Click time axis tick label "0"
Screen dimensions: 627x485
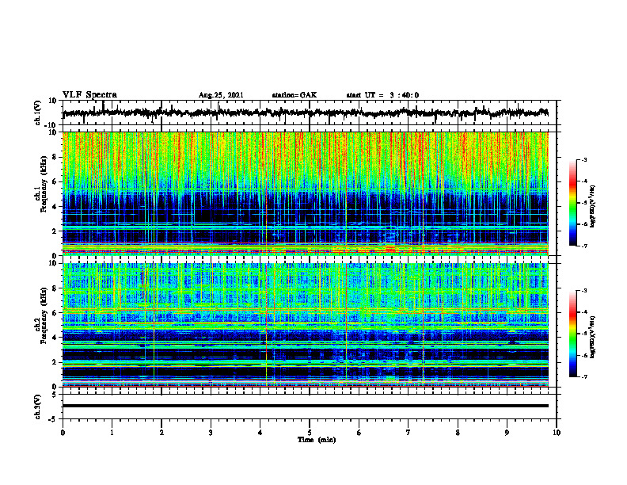point(63,433)
